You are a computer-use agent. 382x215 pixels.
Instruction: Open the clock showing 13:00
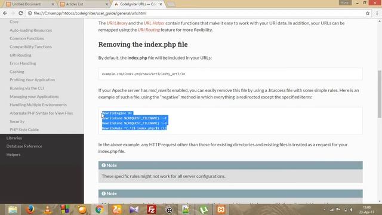pyautogui.click(x=366, y=210)
